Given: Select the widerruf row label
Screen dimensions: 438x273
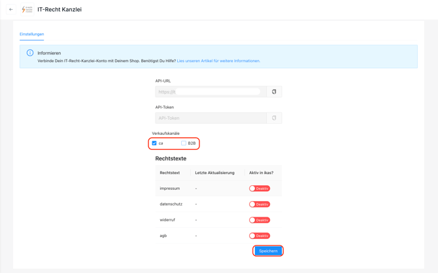Looking at the screenshot, I should tap(167, 220).
